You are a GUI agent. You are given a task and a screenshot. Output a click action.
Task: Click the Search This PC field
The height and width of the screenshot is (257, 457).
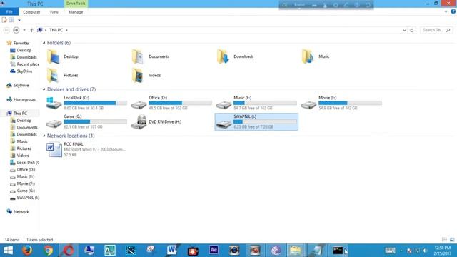(x=436, y=30)
